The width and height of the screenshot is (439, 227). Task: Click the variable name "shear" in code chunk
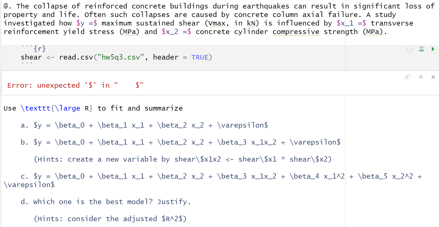31,57
